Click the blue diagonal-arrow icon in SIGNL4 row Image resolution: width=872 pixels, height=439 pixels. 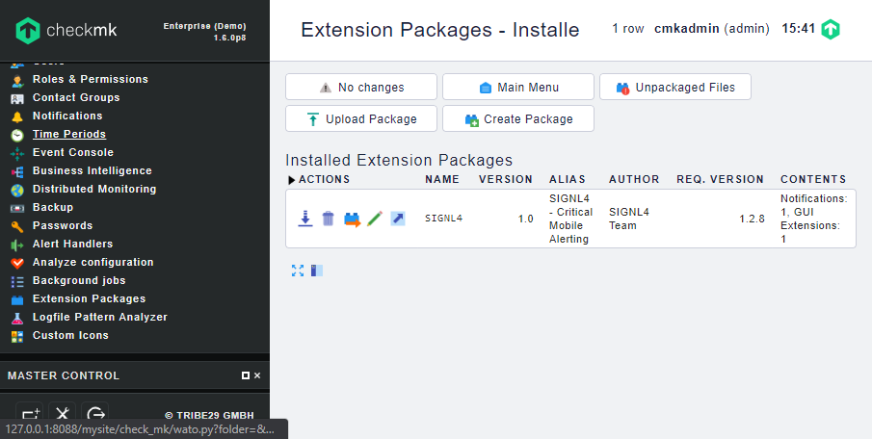(398, 219)
